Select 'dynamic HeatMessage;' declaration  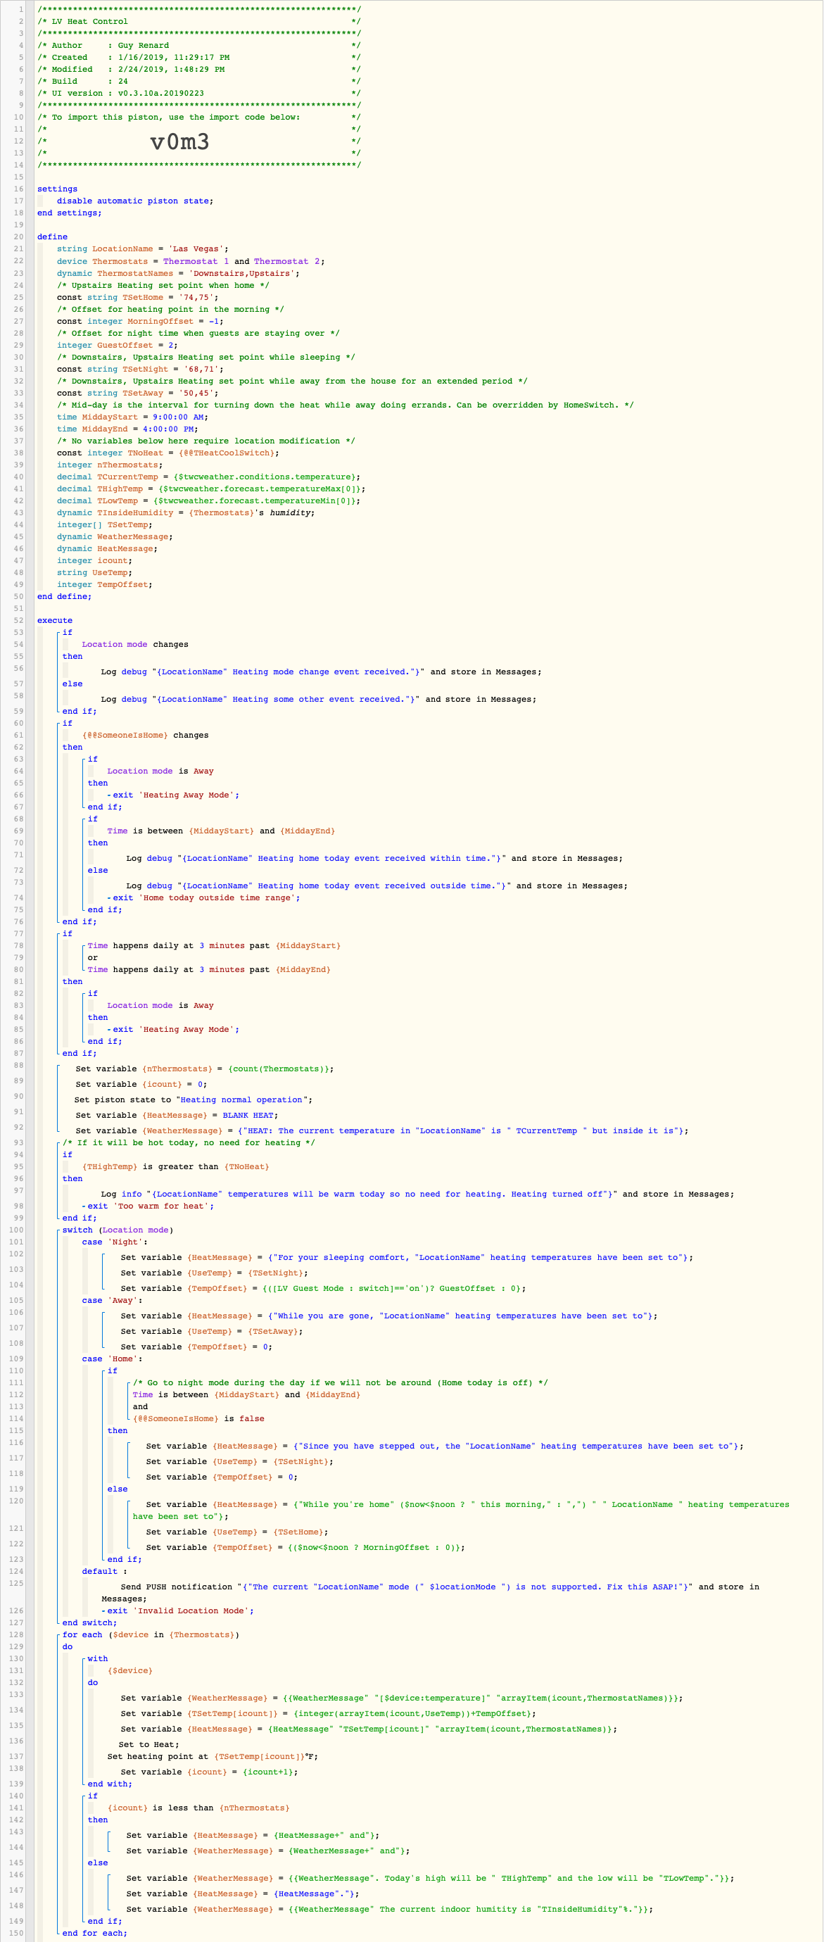108,549
